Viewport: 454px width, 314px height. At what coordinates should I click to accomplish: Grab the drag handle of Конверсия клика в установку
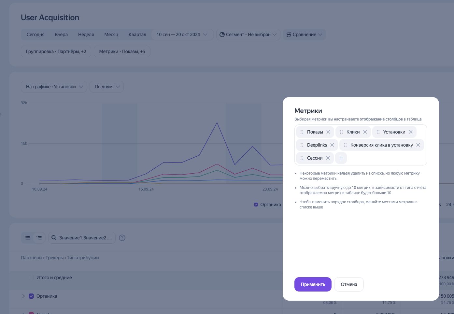pyautogui.click(x=345, y=145)
